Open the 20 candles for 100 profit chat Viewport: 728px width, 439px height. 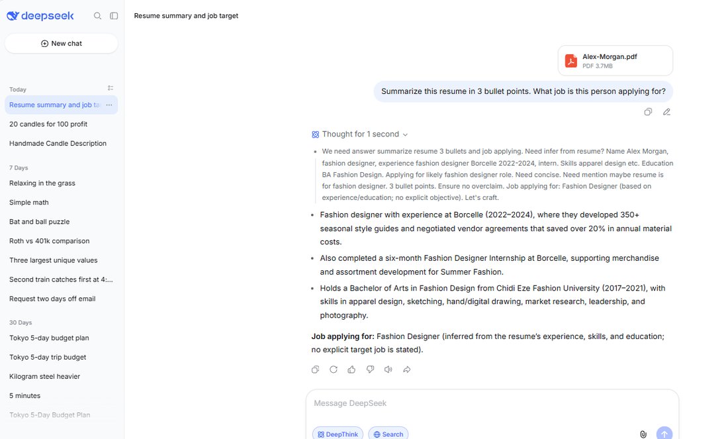pyautogui.click(x=62, y=124)
